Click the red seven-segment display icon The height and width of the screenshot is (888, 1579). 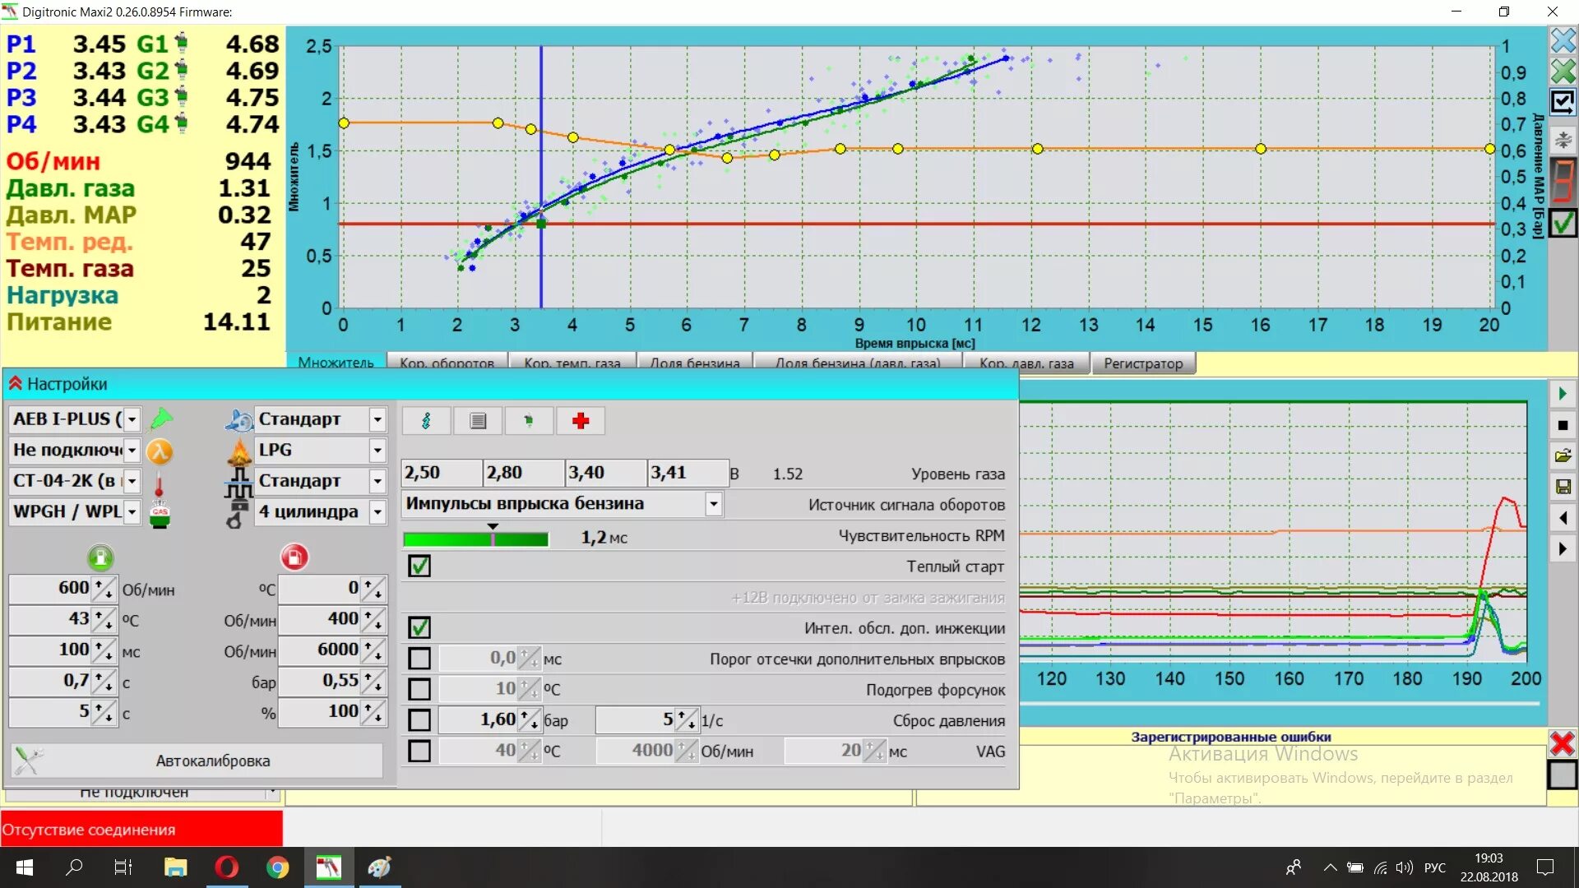tap(1563, 180)
